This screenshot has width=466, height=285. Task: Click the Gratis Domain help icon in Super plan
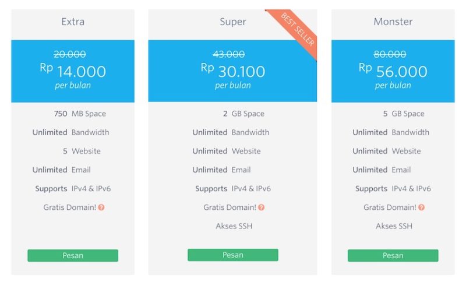tap(261, 207)
